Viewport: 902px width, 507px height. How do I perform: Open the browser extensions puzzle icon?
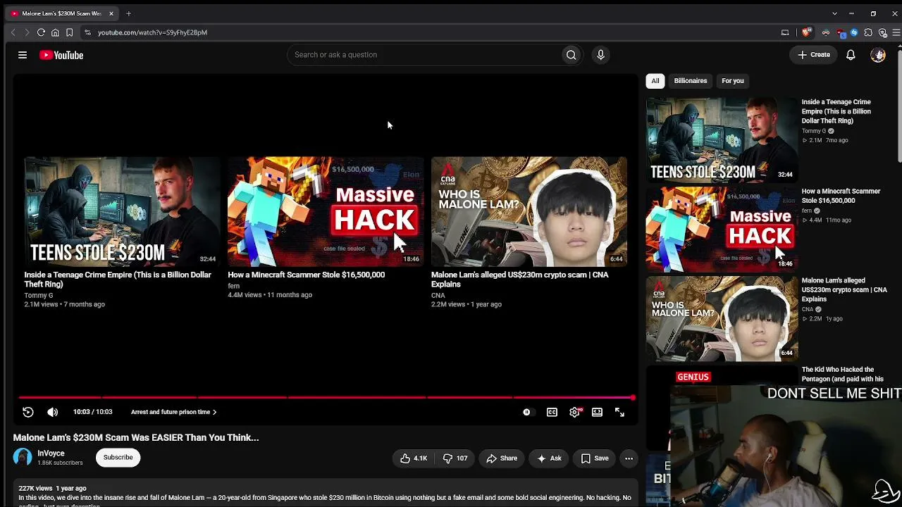[868, 32]
